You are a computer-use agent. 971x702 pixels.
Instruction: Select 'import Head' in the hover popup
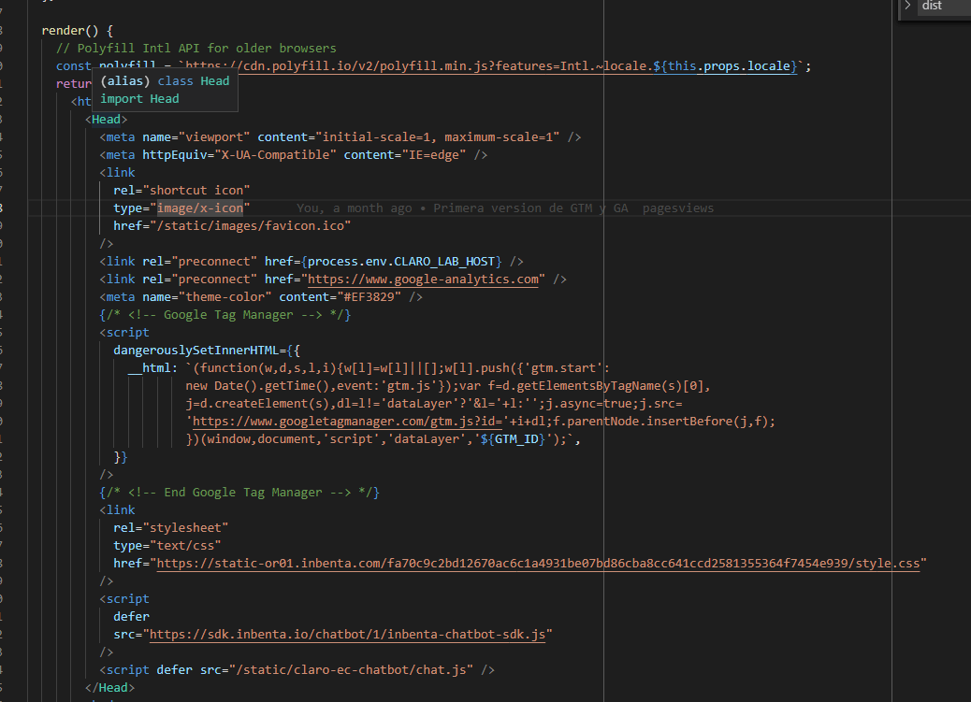[x=142, y=98]
